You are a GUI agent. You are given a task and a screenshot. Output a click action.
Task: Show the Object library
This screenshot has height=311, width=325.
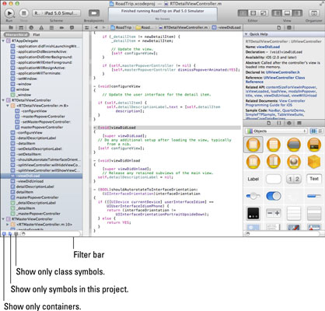[289, 123]
